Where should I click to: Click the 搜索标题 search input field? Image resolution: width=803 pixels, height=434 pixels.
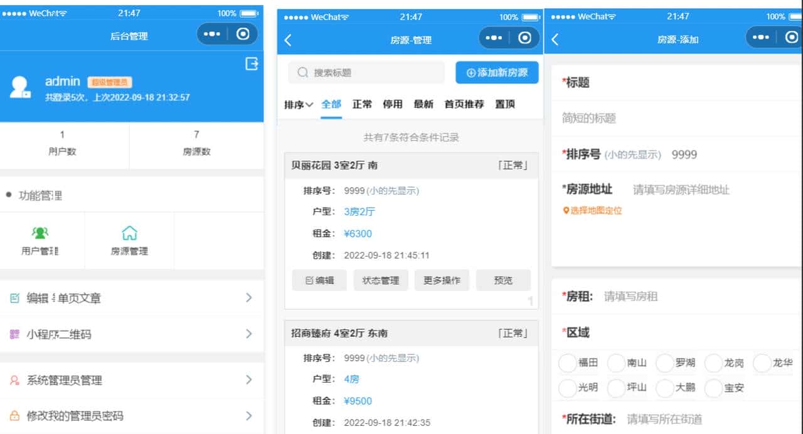[366, 72]
